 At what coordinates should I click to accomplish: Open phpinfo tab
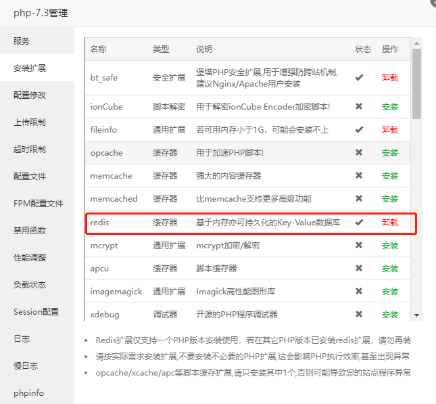coord(37,393)
